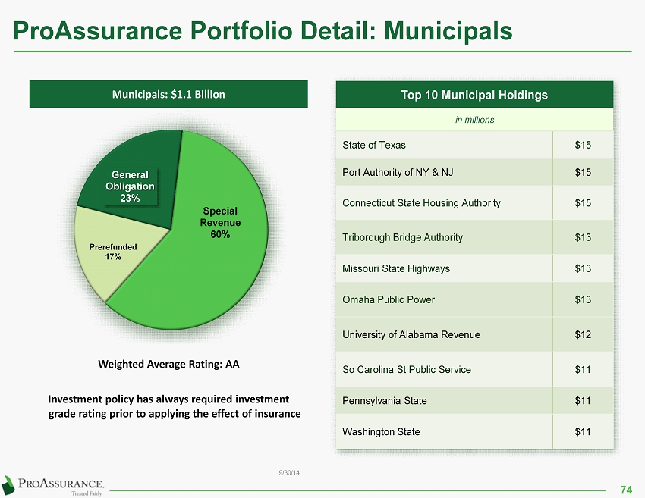Click the 'State of Texas' row

(474, 145)
